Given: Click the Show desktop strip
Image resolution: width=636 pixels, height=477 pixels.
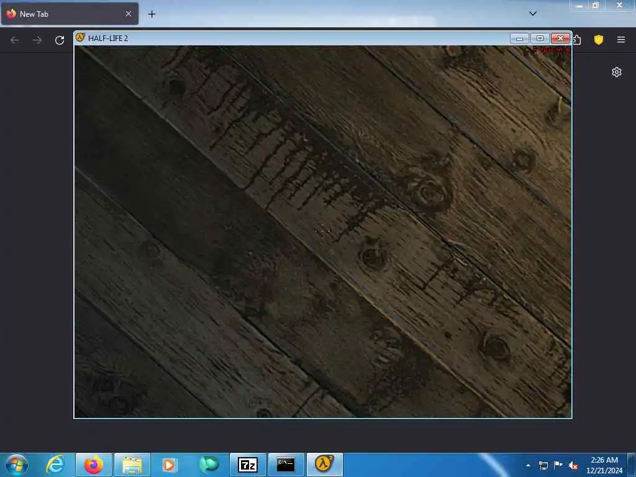Looking at the screenshot, I should 632,465.
